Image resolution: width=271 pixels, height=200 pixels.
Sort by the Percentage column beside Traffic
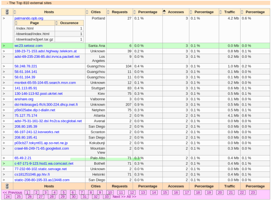coord(242,12)
